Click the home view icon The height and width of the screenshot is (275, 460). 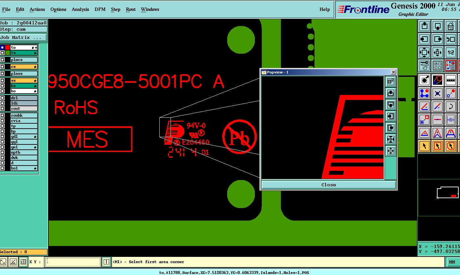coord(450,26)
